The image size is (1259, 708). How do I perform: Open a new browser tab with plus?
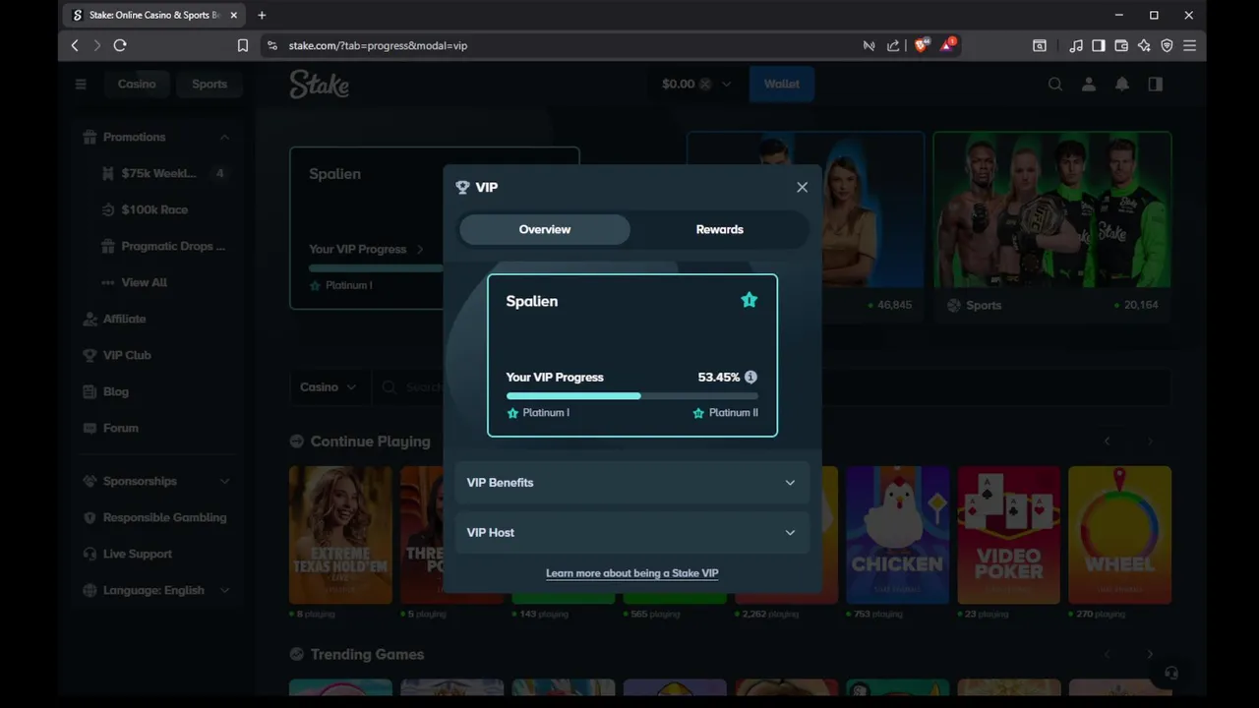262,15
